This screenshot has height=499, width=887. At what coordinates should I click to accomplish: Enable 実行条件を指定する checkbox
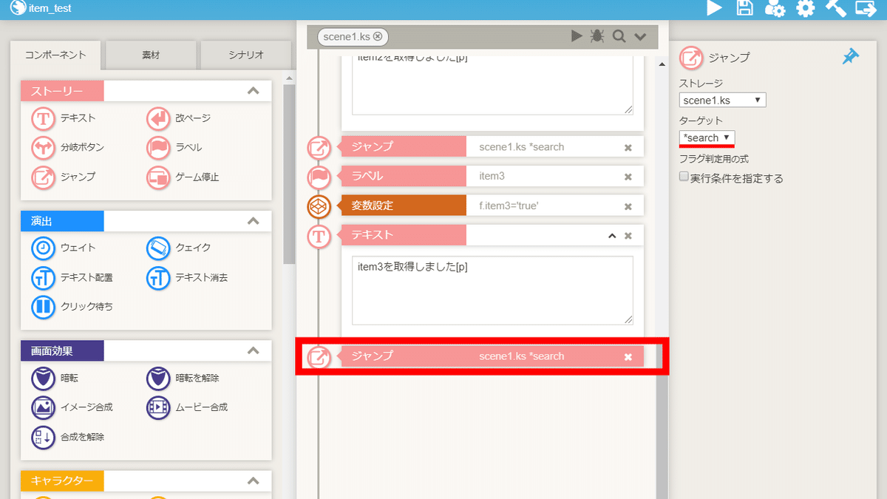tap(684, 177)
